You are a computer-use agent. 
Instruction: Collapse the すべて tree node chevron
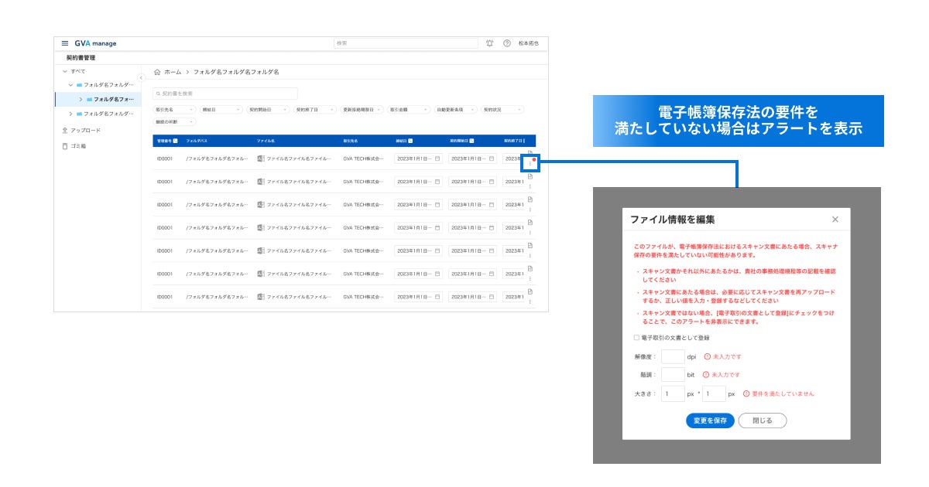[x=65, y=71]
